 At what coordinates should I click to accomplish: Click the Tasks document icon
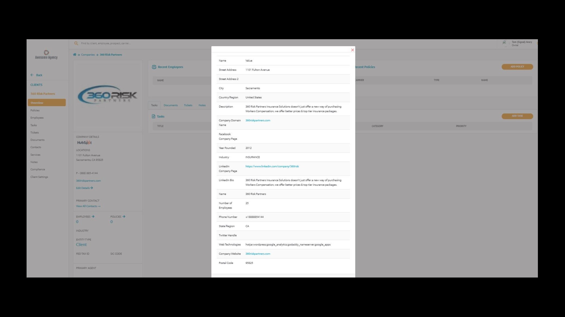click(x=154, y=116)
